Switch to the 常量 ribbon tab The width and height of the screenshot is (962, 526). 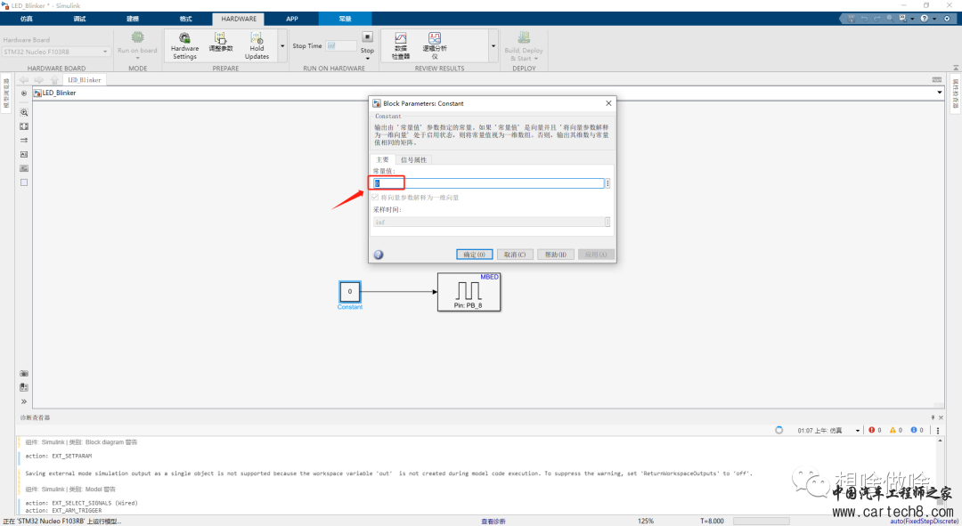346,19
